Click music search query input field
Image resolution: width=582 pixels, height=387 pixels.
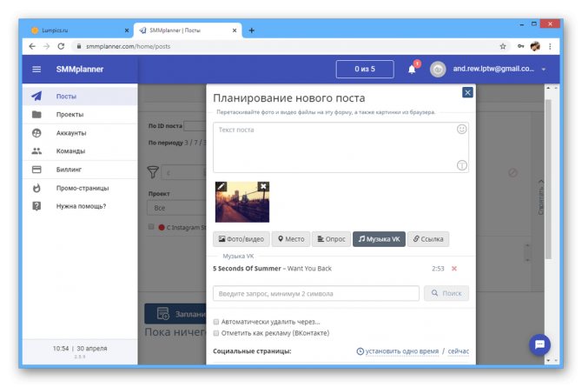click(x=316, y=293)
